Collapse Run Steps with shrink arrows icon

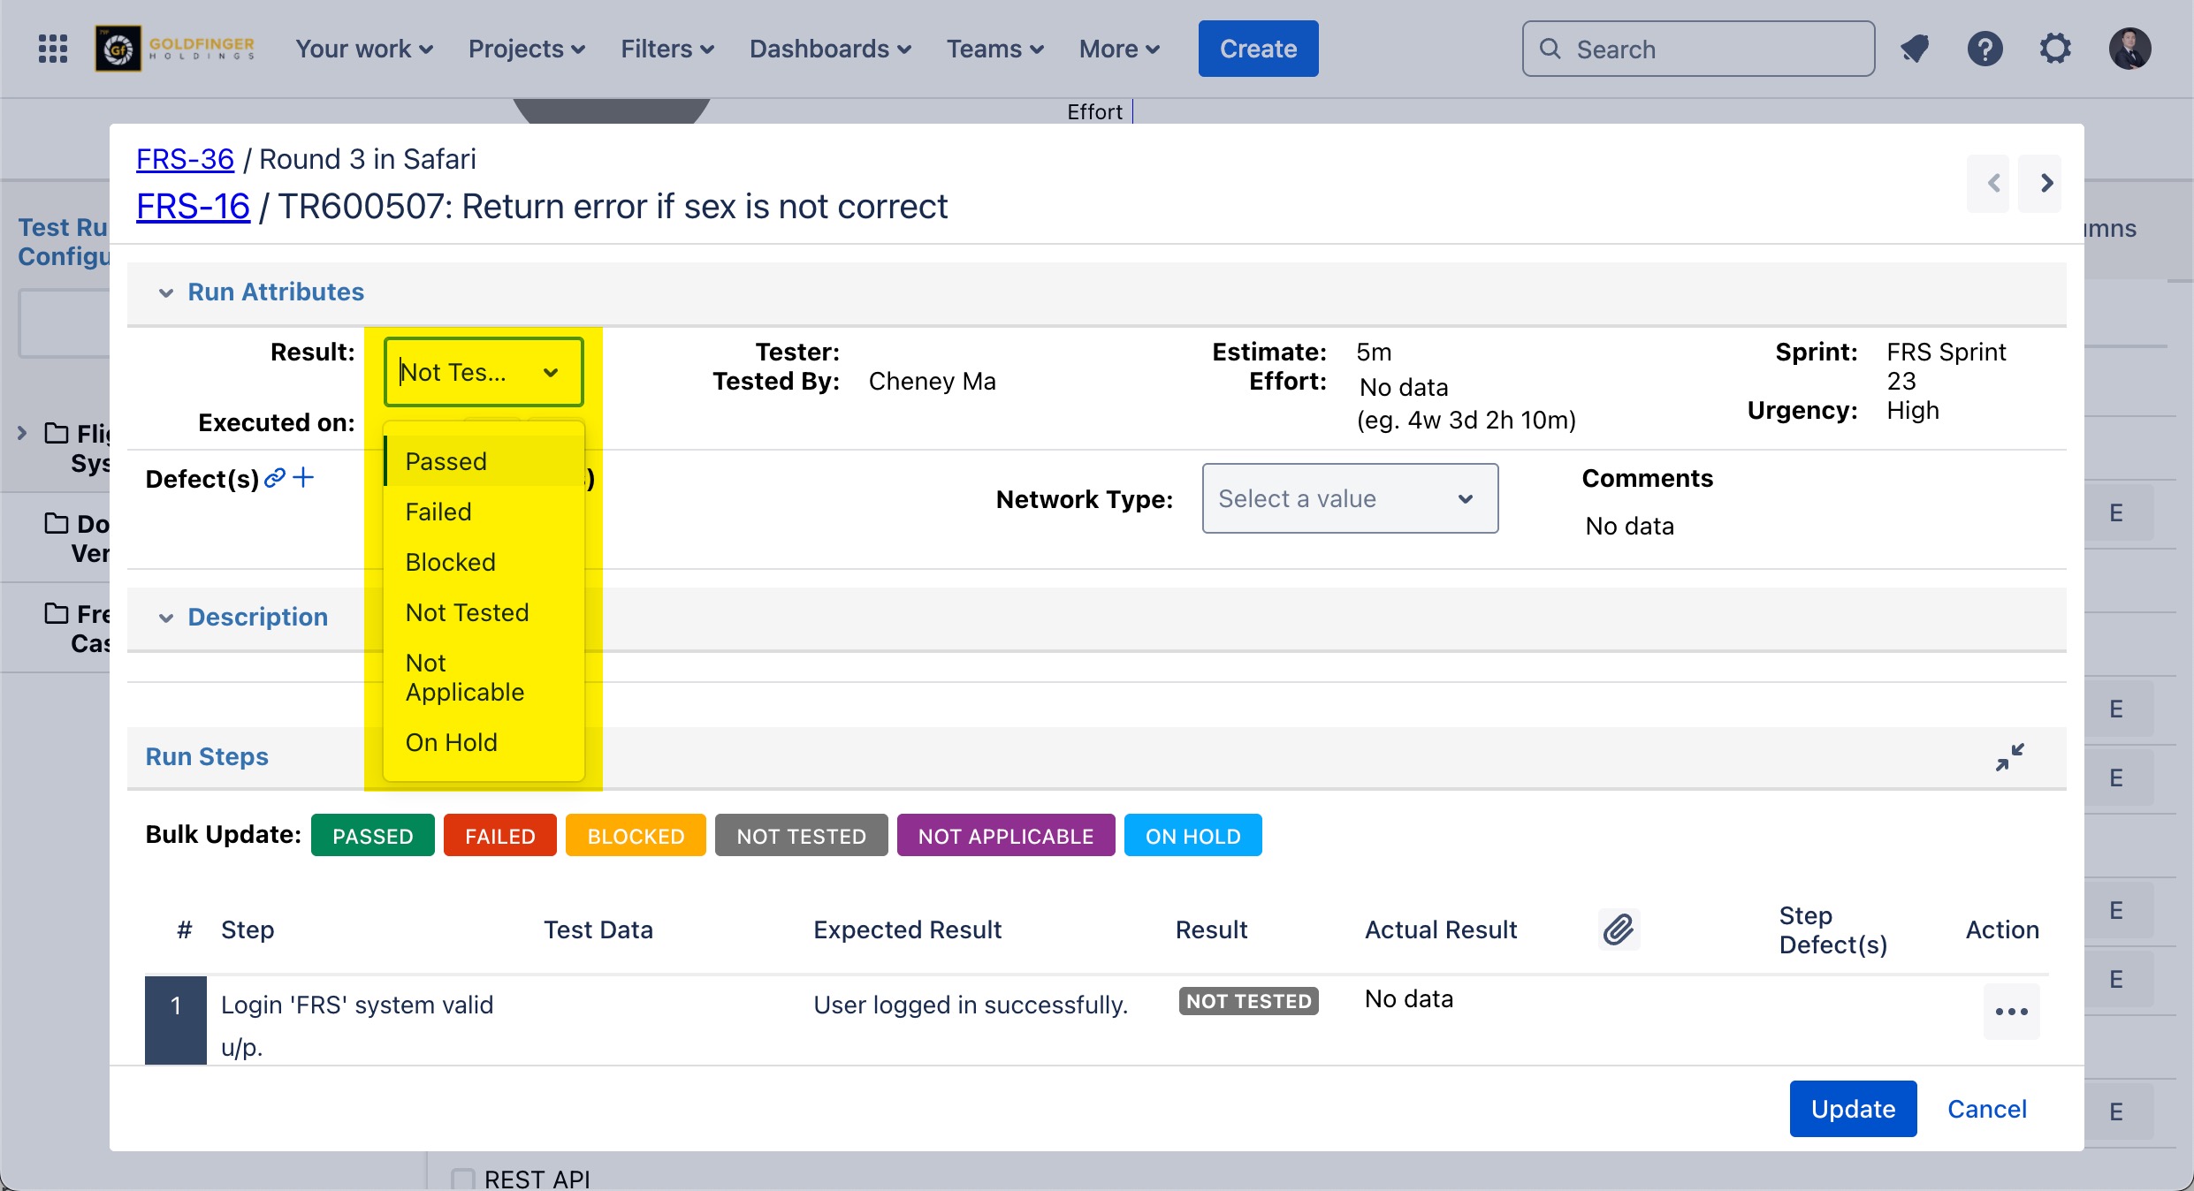tap(2009, 757)
